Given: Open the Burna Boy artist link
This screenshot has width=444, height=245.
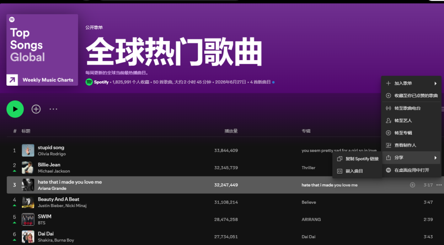Looking at the screenshot, I should pyautogui.click(x=64, y=240).
